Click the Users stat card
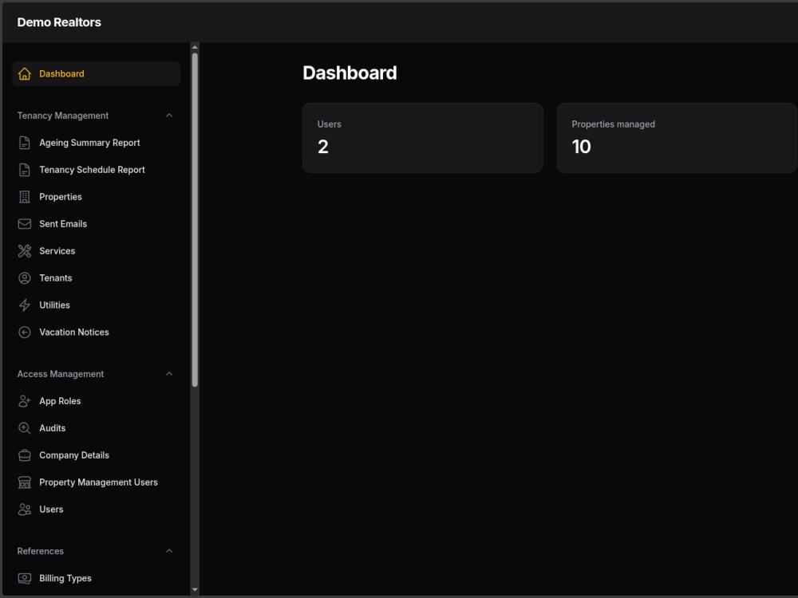This screenshot has width=798, height=598. [x=422, y=138]
